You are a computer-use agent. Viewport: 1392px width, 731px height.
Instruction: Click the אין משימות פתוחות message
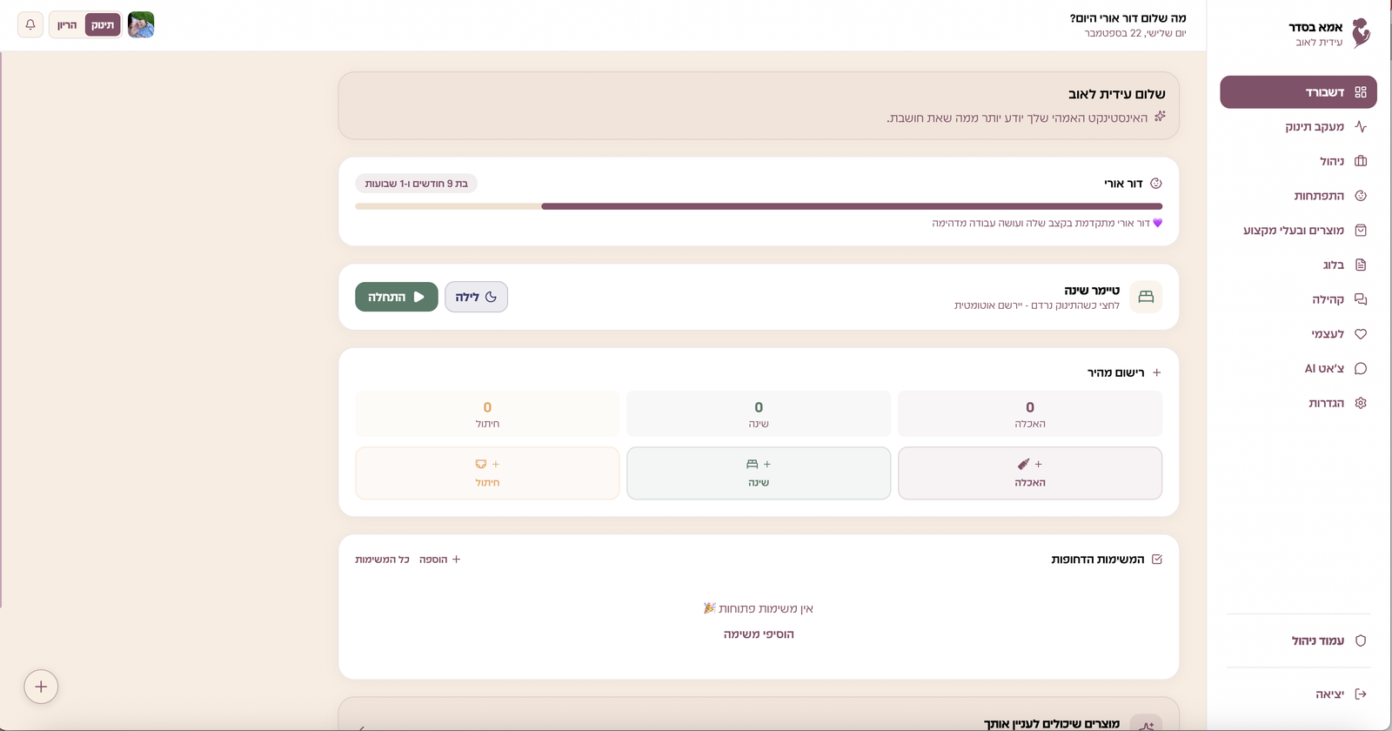759,608
